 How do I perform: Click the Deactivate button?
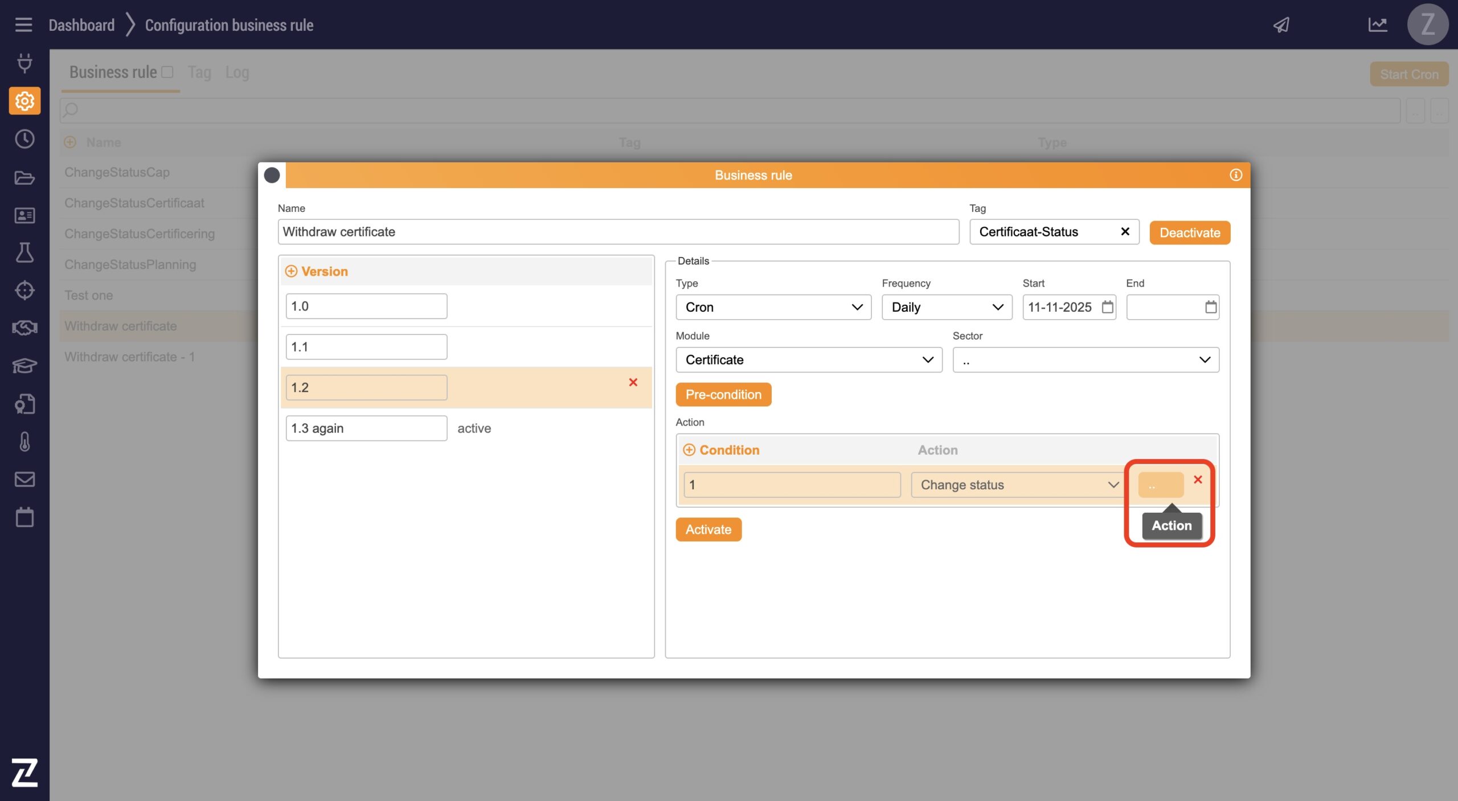(1189, 232)
